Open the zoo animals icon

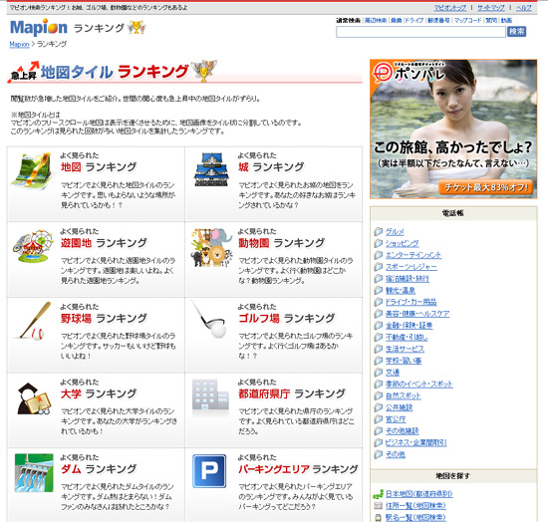click(211, 247)
